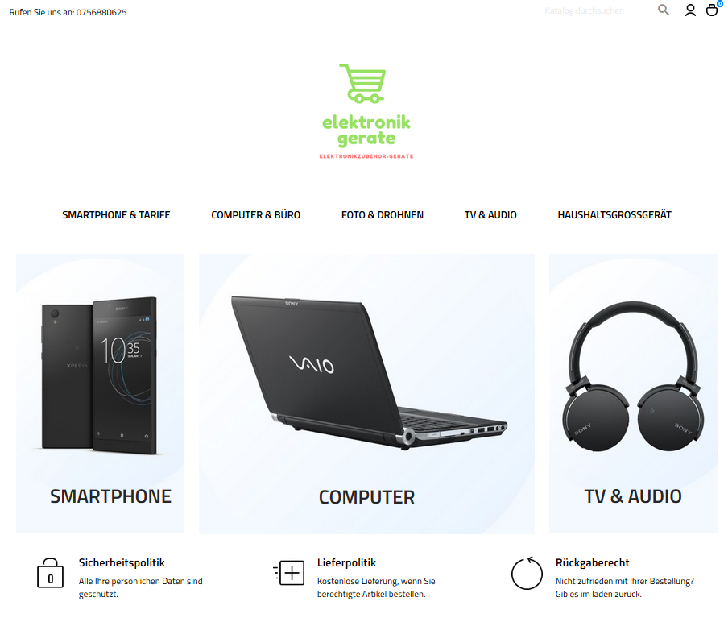Screen dimensions: 728x622
Task: Click the phone number 0756880625
Action: (x=101, y=13)
